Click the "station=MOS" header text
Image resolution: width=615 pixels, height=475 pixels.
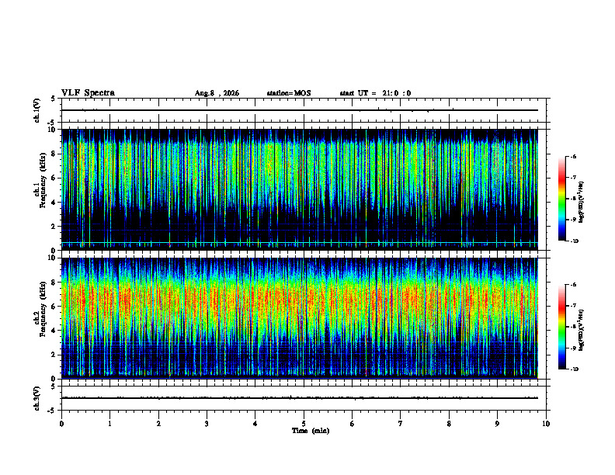click(289, 93)
